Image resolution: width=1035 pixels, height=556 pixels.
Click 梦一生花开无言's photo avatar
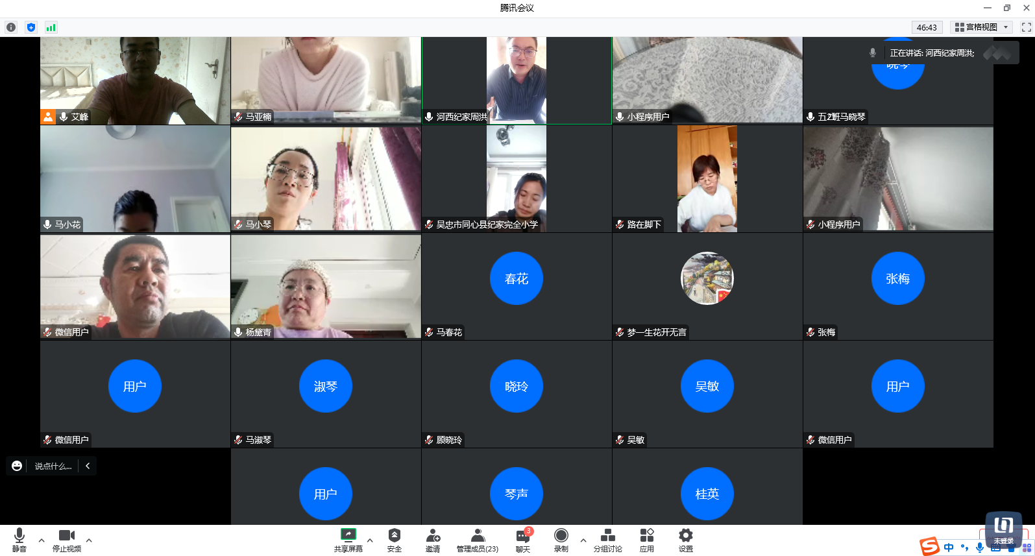coord(707,278)
